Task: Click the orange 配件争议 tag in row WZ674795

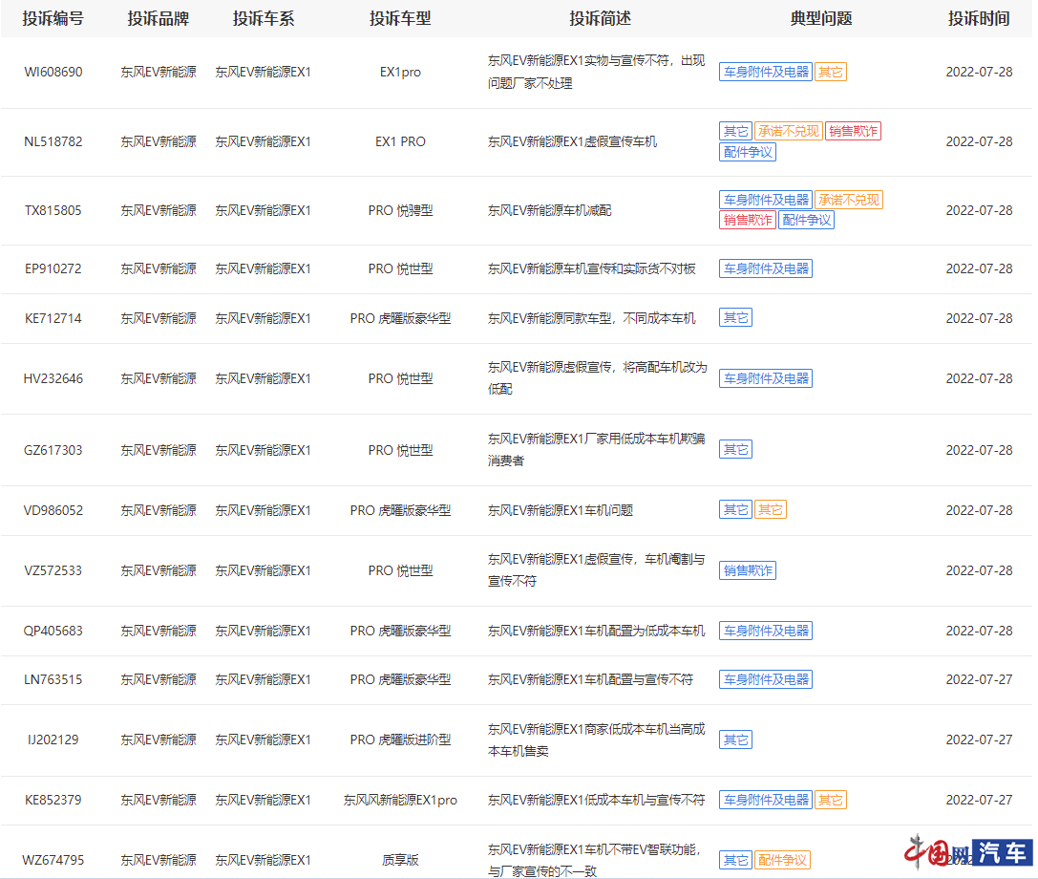Action: 782,861
